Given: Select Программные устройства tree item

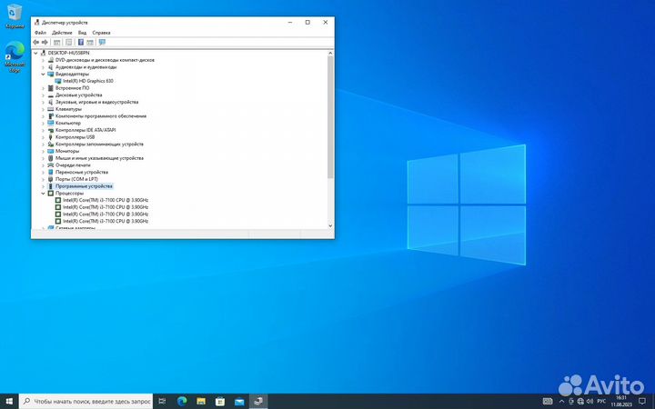Looking at the screenshot, I should pos(84,185).
